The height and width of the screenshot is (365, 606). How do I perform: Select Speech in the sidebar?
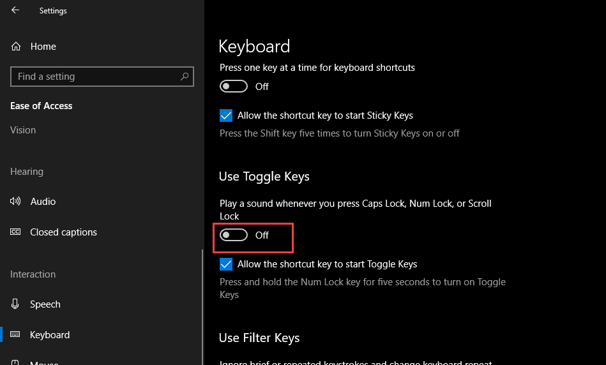pyautogui.click(x=45, y=304)
